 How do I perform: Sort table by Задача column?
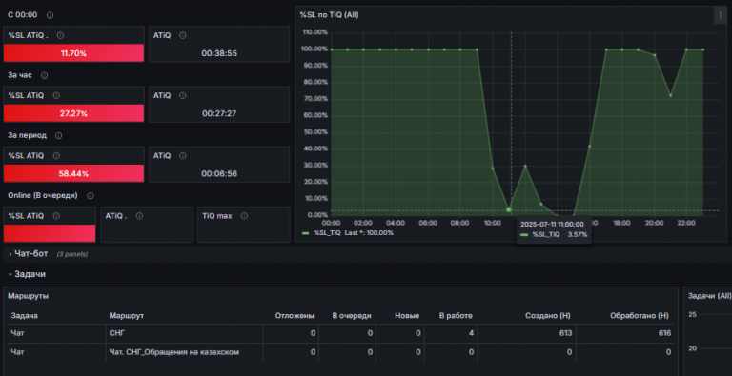pos(24,316)
